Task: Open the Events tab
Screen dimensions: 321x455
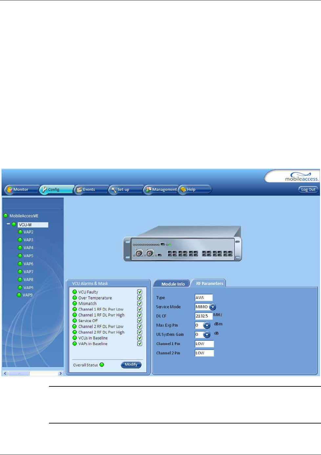Action: point(91,190)
